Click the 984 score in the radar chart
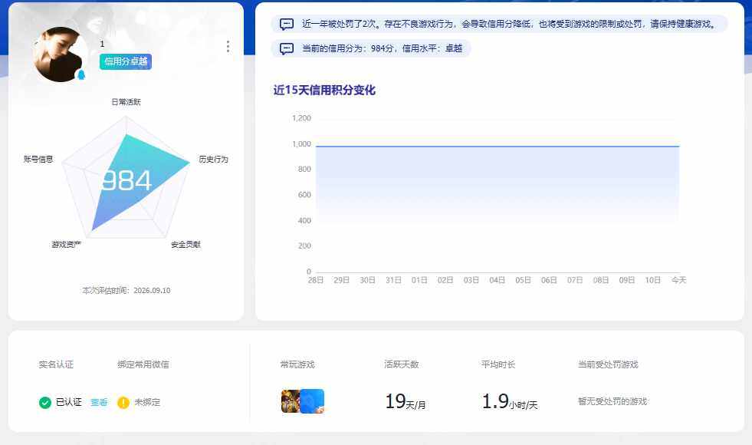The image size is (752, 445). coord(127,180)
